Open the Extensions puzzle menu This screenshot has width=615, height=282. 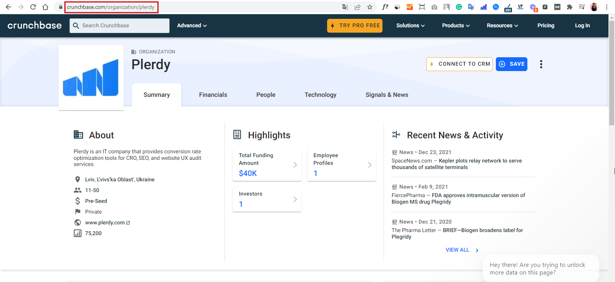(570, 7)
